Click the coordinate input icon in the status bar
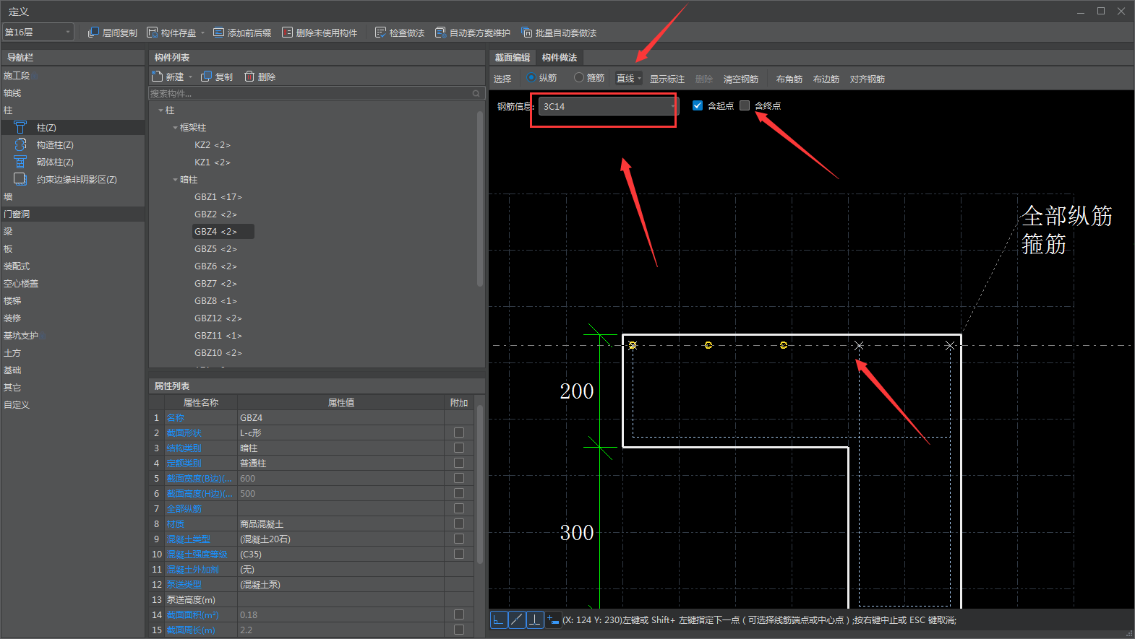This screenshot has height=639, width=1135. pos(553,620)
